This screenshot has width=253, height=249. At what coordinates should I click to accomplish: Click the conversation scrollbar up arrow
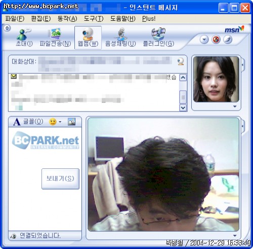pyautogui.click(x=183, y=78)
